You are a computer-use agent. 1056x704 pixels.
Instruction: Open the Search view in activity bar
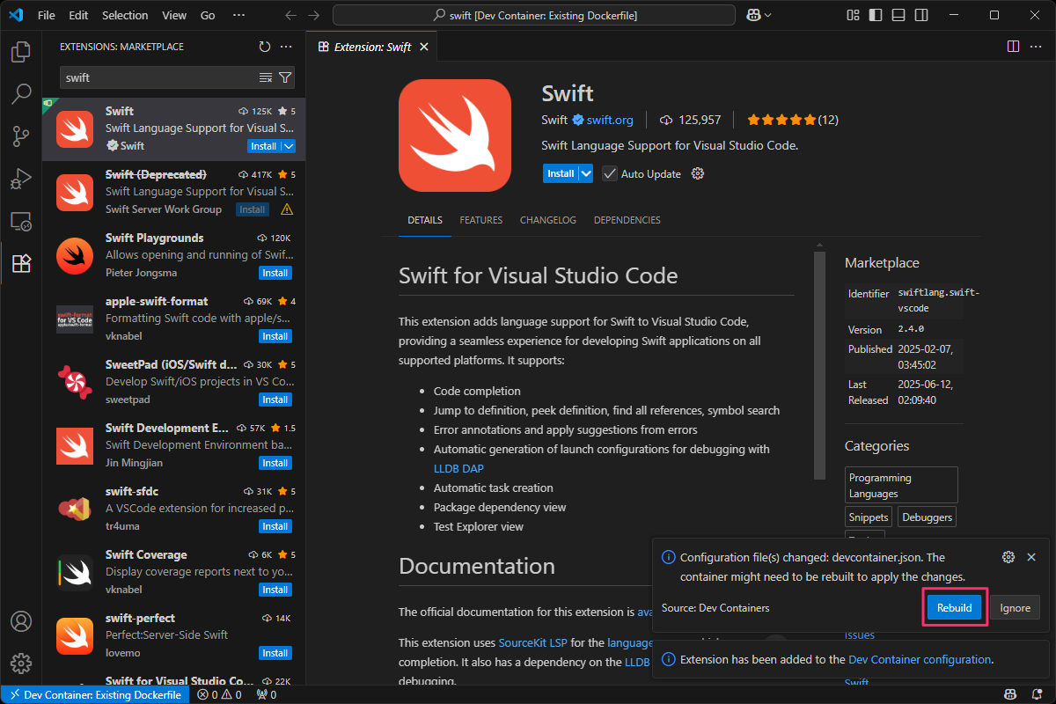click(x=21, y=94)
